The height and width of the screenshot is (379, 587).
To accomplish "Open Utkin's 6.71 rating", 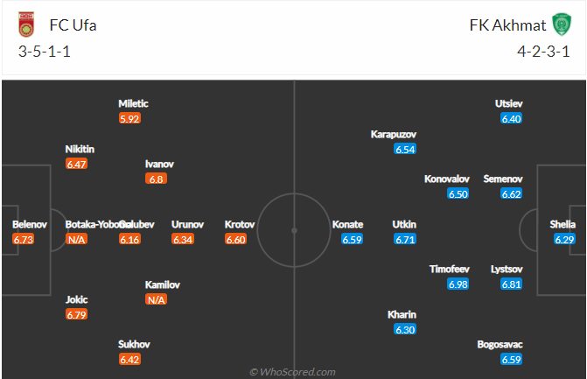I will coord(405,239).
